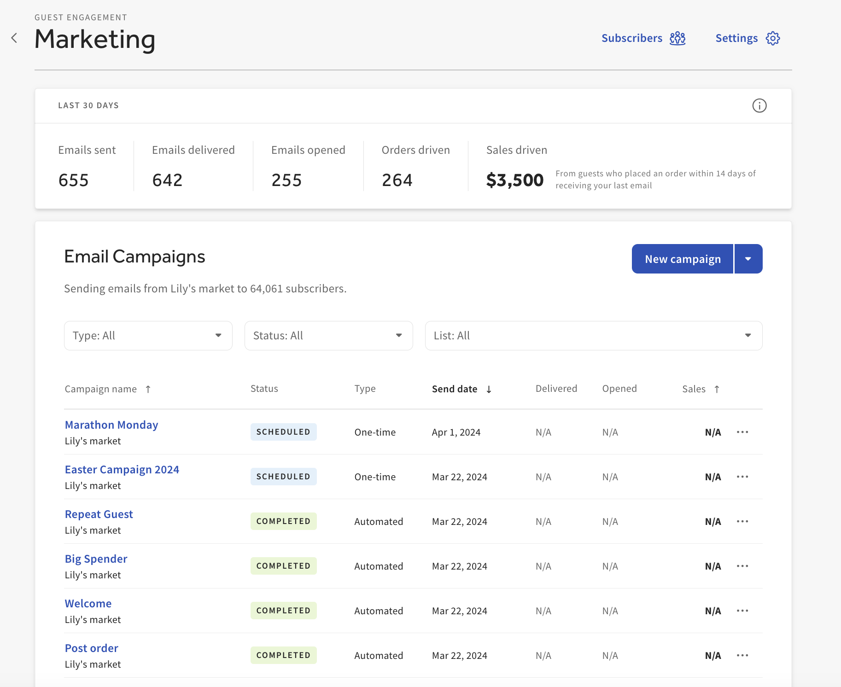Click the info icon in Last 30 Days panel

click(x=759, y=105)
